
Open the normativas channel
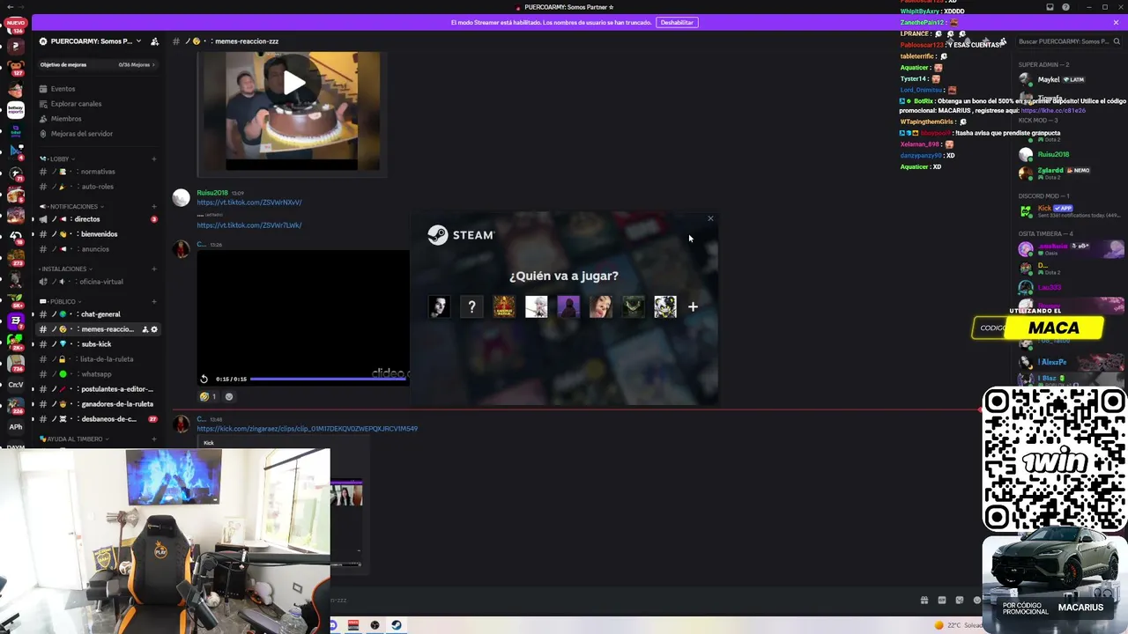(x=99, y=172)
